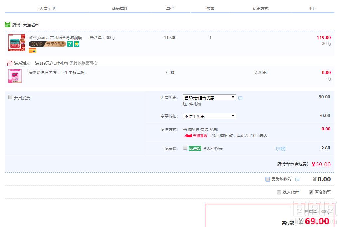Click the -50.00 store discount amount
The width and height of the screenshot is (340, 227).
323,97
